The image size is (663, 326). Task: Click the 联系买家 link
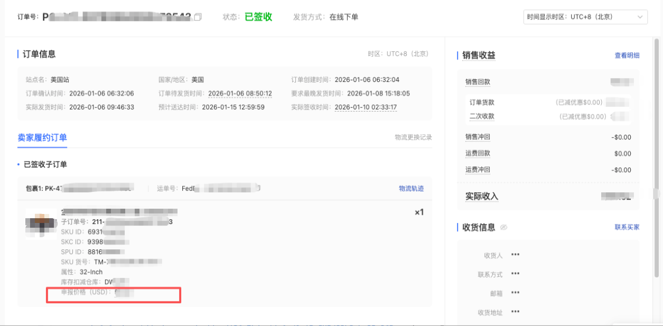click(627, 227)
